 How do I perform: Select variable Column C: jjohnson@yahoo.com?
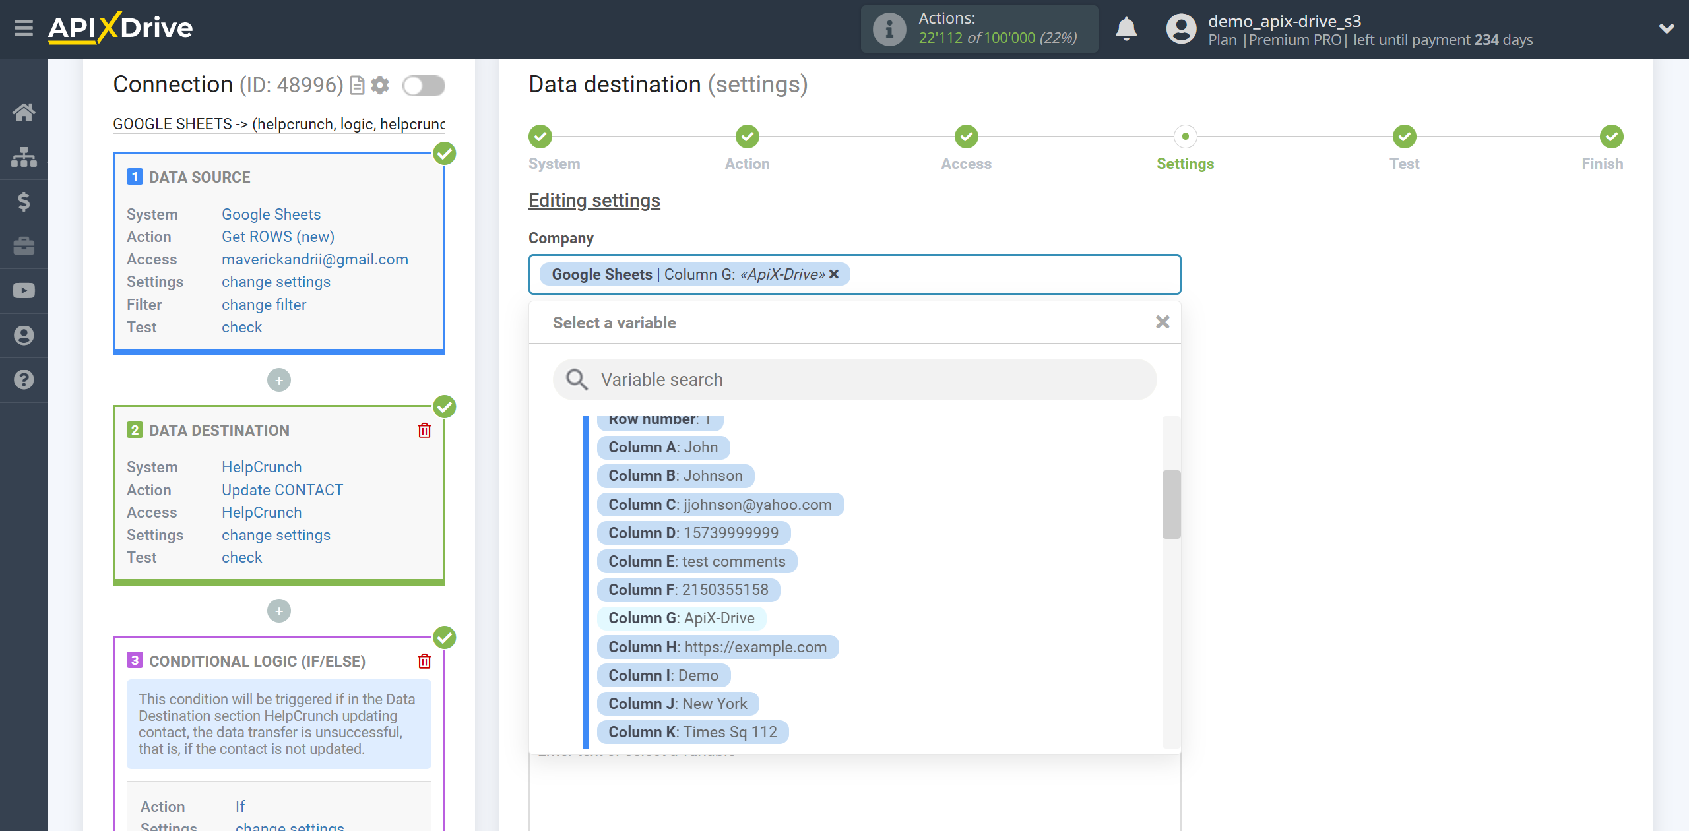720,505
